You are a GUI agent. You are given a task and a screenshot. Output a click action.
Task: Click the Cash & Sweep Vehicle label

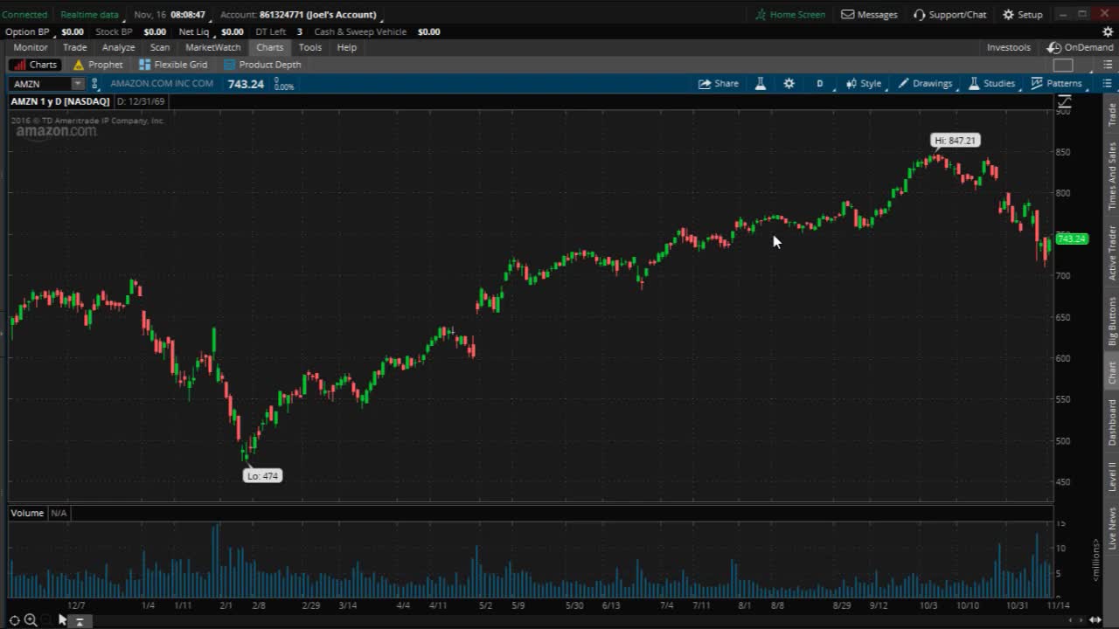pos(360,31)
